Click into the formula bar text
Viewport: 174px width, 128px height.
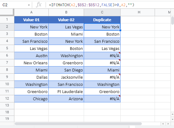[x=92, y=5]
